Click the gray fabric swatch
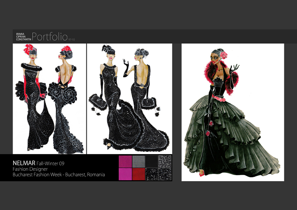The image size is (297, 210). point(138,162)
